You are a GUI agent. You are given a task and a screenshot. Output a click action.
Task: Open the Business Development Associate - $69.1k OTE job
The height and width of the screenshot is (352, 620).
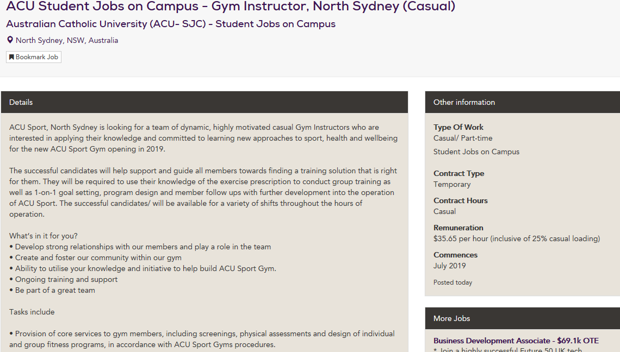pyautogui.click(x=516, y=341)
